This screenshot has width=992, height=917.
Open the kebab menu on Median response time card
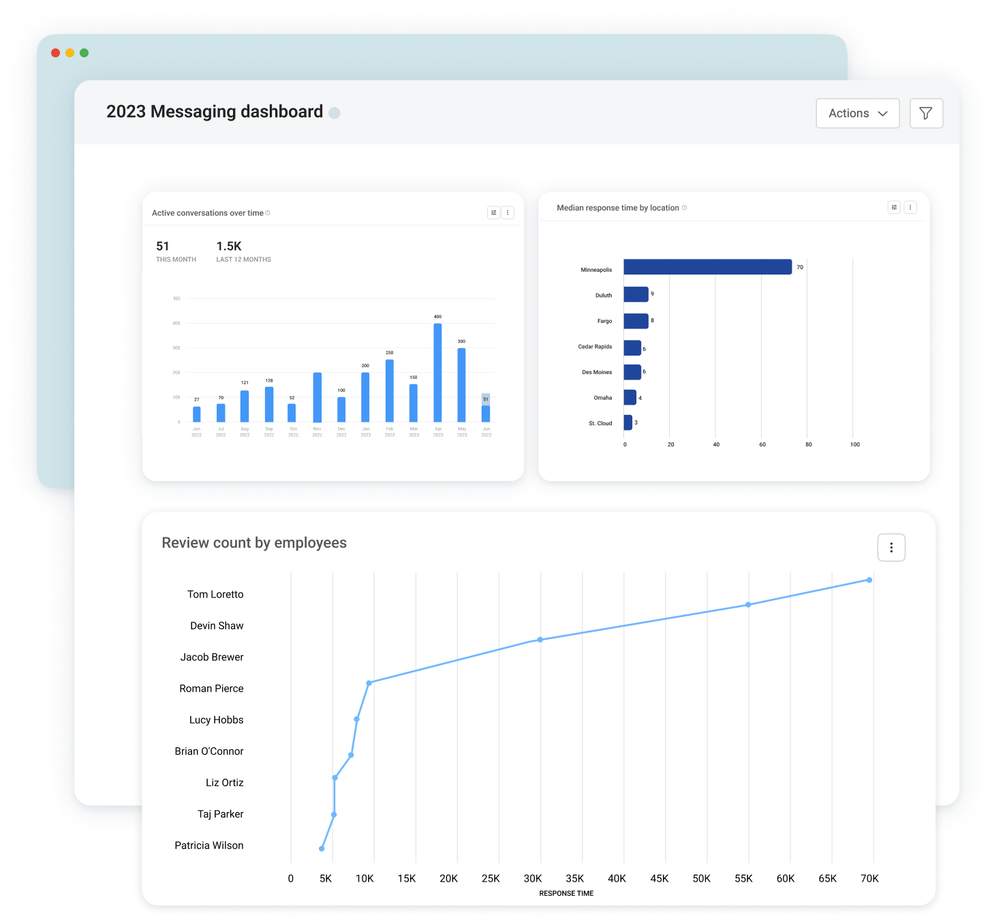pyautogui.click(x=910, y=206)
